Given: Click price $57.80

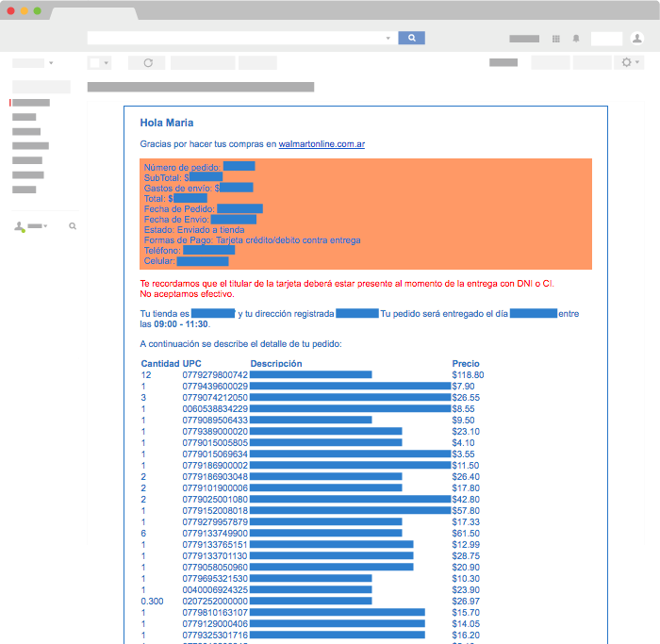Looking at the screenshot, I should tap(466, 511).
